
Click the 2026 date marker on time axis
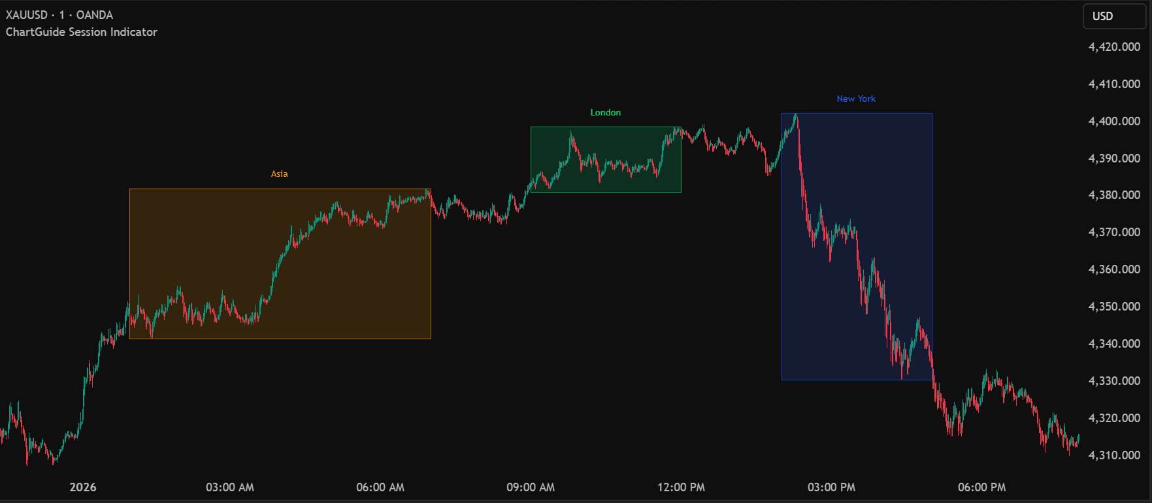click(x=83, y=487)
